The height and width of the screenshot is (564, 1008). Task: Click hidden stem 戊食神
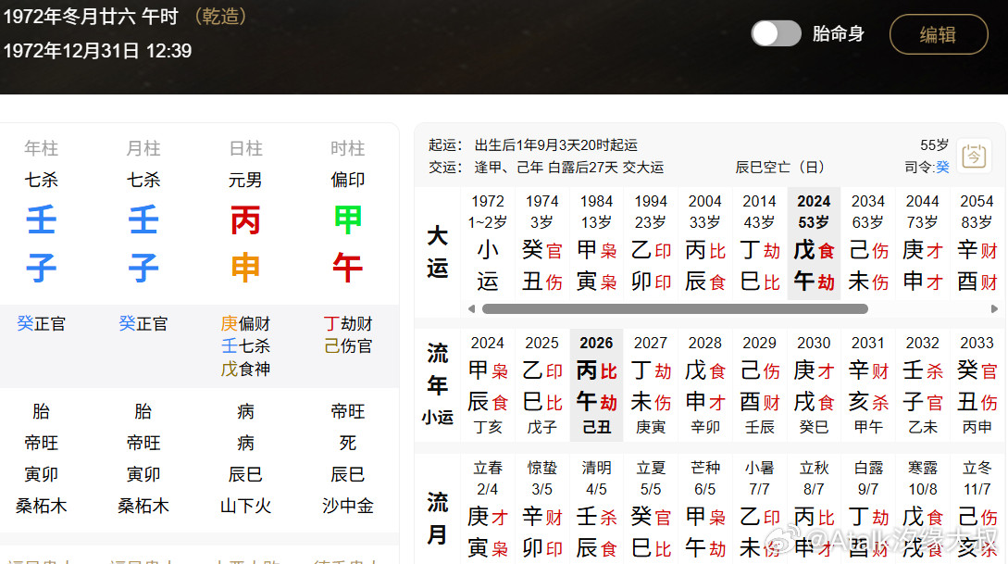(x=245, y=370)
